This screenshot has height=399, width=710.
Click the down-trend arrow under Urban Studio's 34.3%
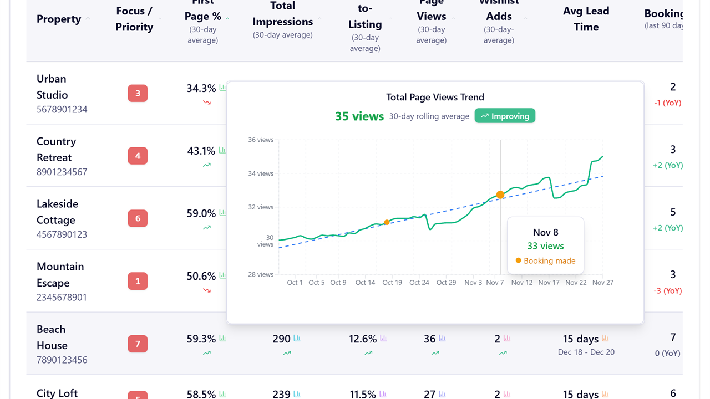click(207, 103)
